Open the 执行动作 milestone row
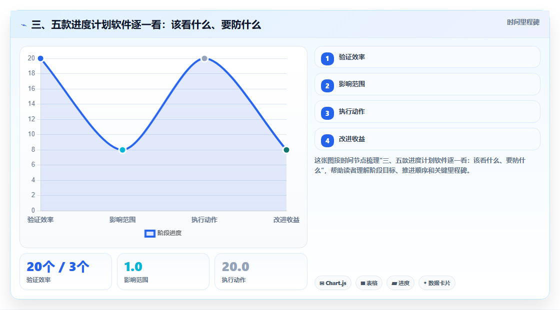Viewport: 560px width, 310px height. (x=427, y=112)
